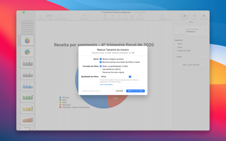Select slide 2 pie chart thumbnail
The image size is (226, 141).
(x=27, y=52)
